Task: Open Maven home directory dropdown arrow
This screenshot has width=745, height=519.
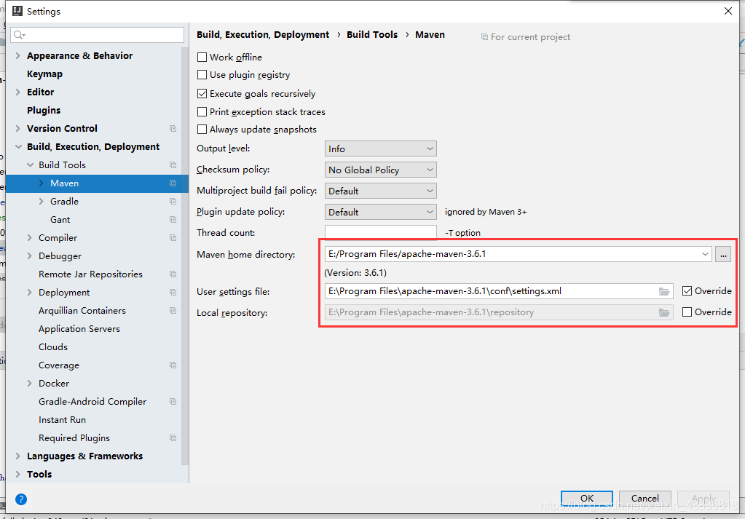Action: tap(705, 254)
